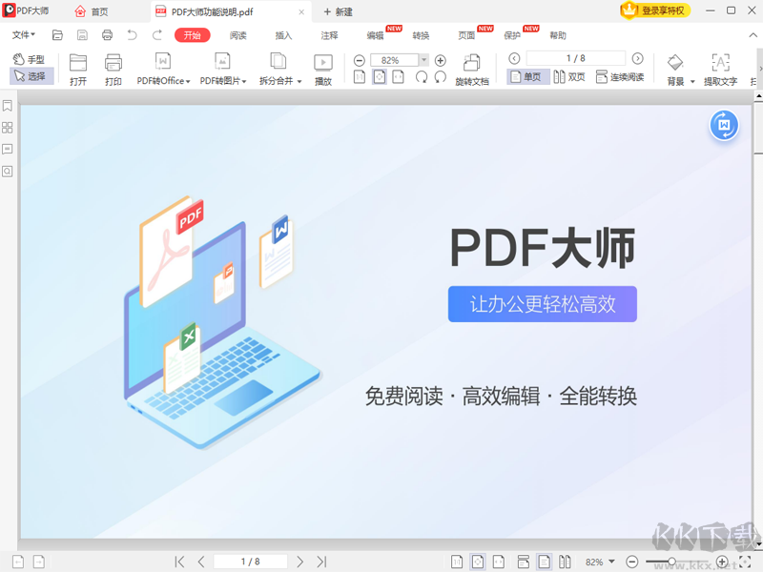This screenshot has height=572, width=763.
Task: Launch 播放 (Play) slideshow mode
Action: 323,67
